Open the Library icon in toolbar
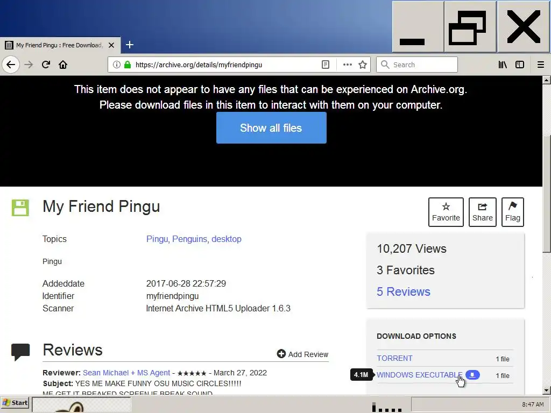551x413 pixels. pos(503,65)
